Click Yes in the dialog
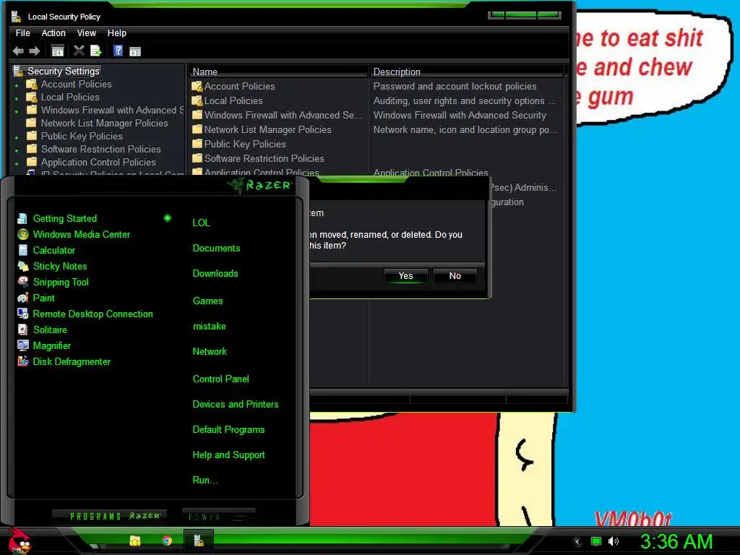The height and width of the screenshot is (555, 740). 405,275
